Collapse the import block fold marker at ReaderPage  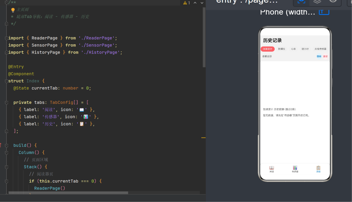(x=6, y=38)
